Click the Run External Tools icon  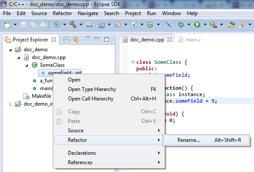click(214, 25)
